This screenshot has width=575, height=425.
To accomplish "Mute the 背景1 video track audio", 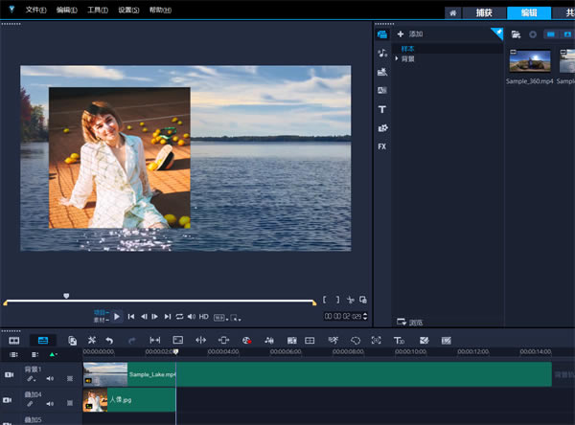I will click(49, 378).
